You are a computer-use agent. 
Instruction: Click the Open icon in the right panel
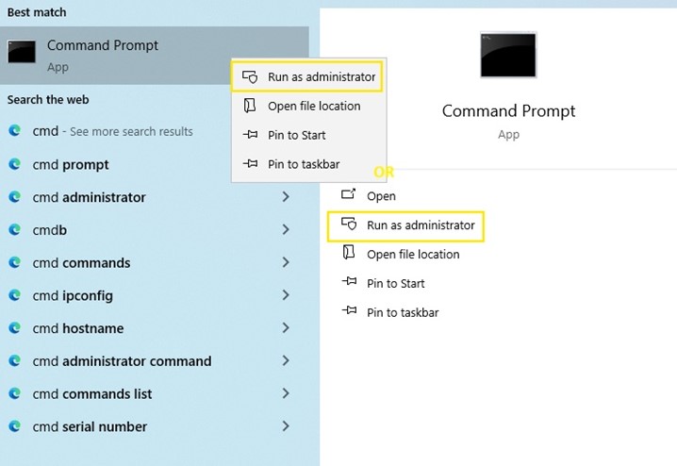(349, 195)
